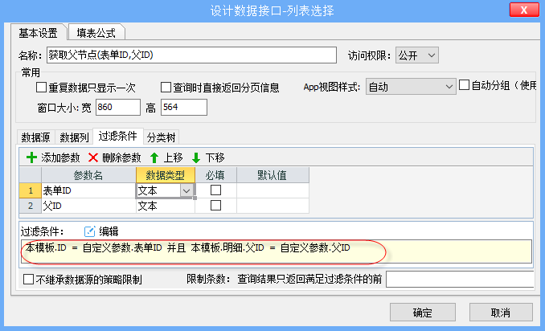
Task: Toggle the 自动分组 checkbox
Action: (x=464, y=85)
